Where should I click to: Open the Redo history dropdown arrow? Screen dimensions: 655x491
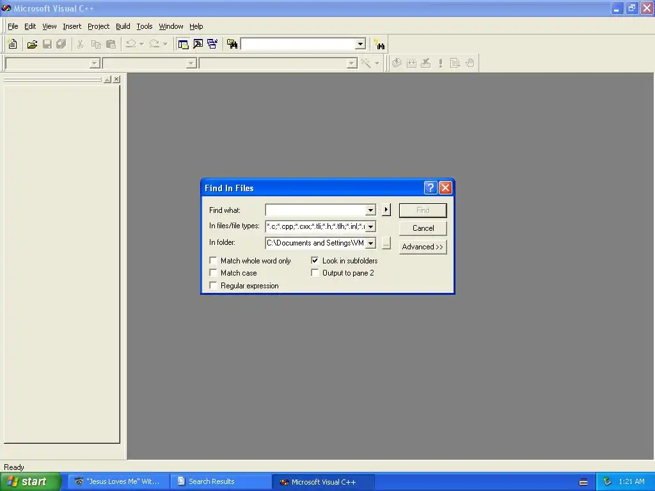point(166,44)
